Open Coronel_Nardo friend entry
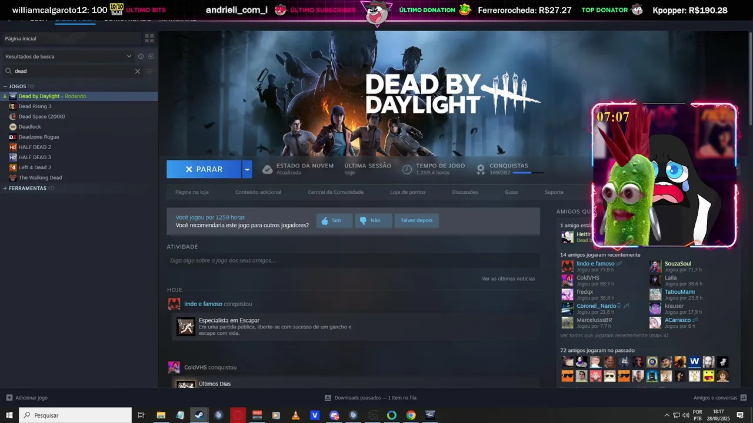The width and height of the screenshot is (753, 423). point(597,306)
